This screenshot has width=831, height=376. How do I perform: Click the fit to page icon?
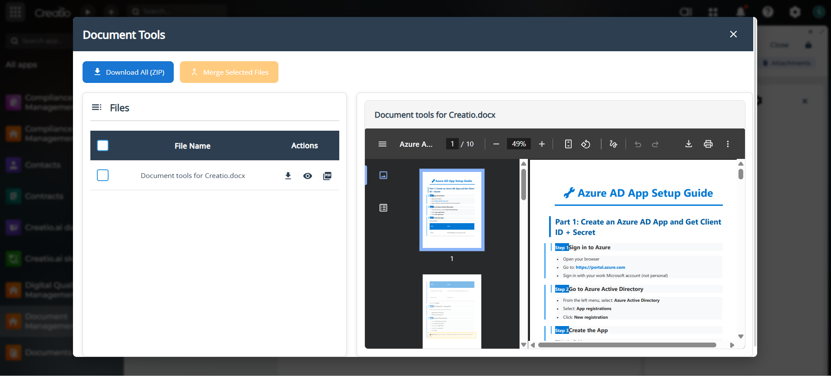(x=568, y=144)
